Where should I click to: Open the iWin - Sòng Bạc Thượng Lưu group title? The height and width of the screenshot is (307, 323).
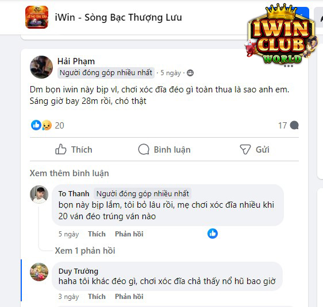pos(118,17)
